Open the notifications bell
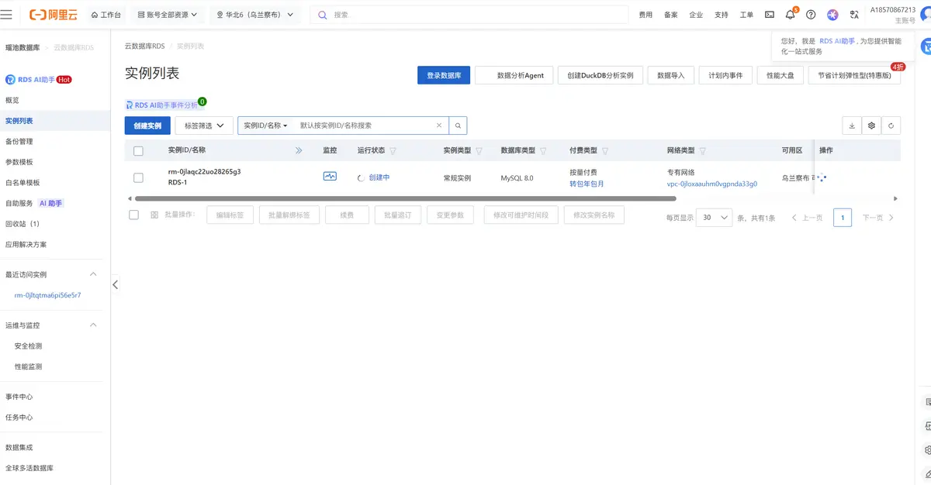Viewport: 931px width, 485px height. (x=790, y=15)
